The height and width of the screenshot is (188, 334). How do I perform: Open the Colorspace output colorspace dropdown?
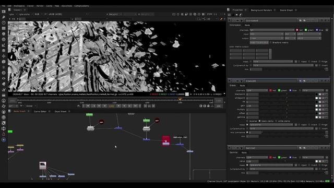267,38
